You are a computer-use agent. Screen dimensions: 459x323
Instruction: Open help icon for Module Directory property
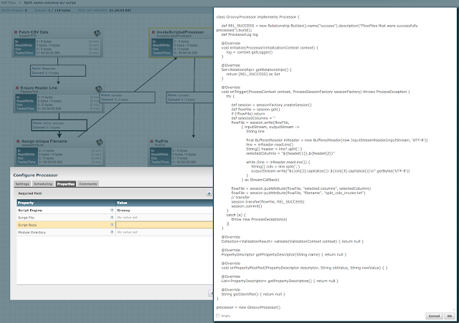click(112, 232)
